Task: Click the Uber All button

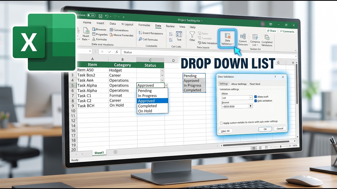Action: tap(225, 131)
